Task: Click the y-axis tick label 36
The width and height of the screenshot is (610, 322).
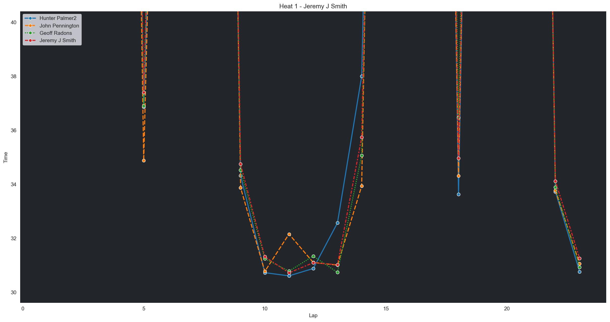Action: point(13,130)
